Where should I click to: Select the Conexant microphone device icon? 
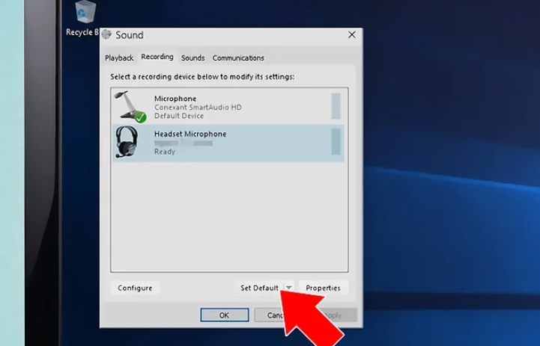coord(129,106)
